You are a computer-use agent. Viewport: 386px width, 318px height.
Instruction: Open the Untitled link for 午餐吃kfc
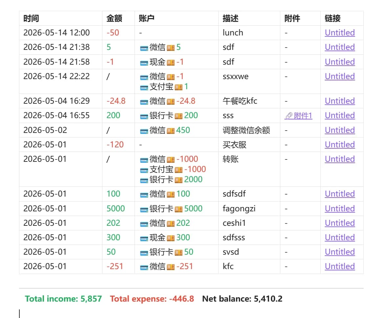tap(340, 101)
